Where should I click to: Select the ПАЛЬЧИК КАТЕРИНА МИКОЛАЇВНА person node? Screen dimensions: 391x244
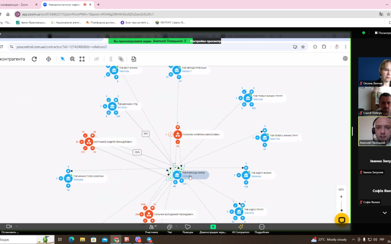[177, 135]
